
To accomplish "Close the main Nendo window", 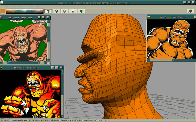I will 193,2.
